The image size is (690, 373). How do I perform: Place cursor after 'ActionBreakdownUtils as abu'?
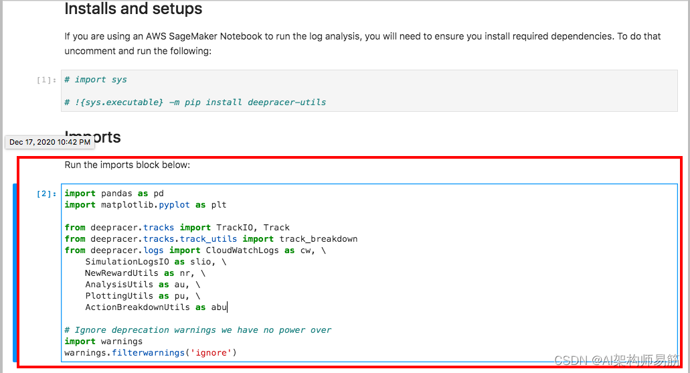point(228,307)
